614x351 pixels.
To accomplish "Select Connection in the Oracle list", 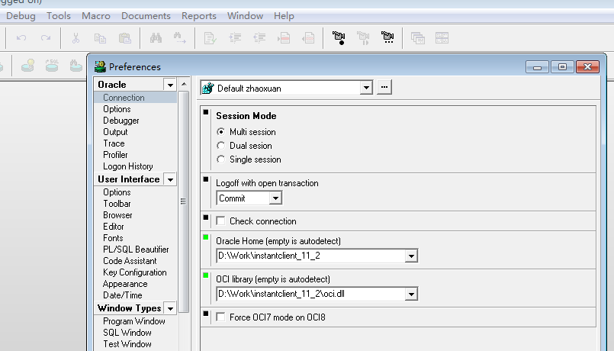I will 135,98.
